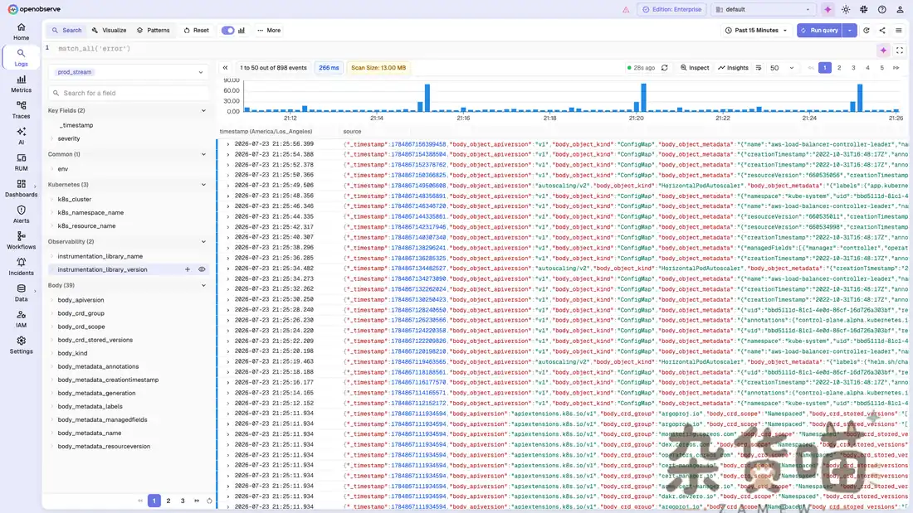The height and width of the screenshot is (513, 913).
Task: Open the Logs section in sidebar
Action: (21, 57)
